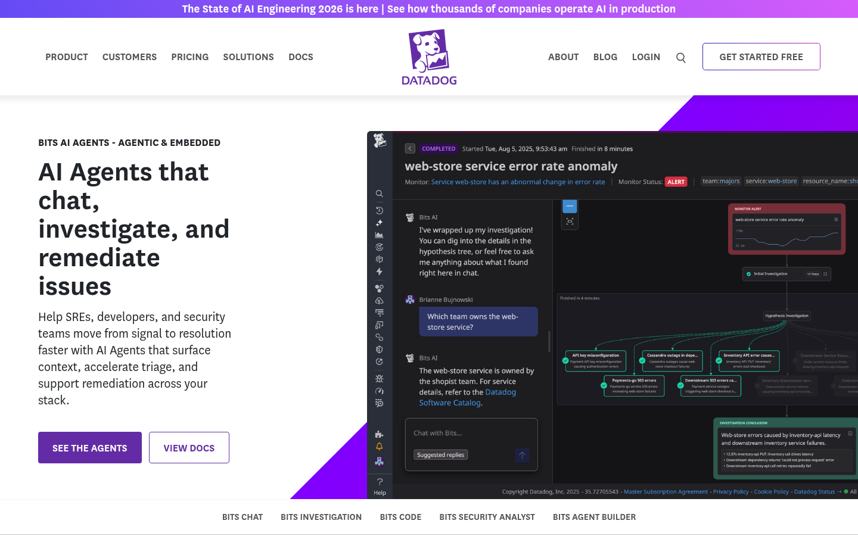
Task: Open the SOLUTIONS menu
Action: coord(248,57)
